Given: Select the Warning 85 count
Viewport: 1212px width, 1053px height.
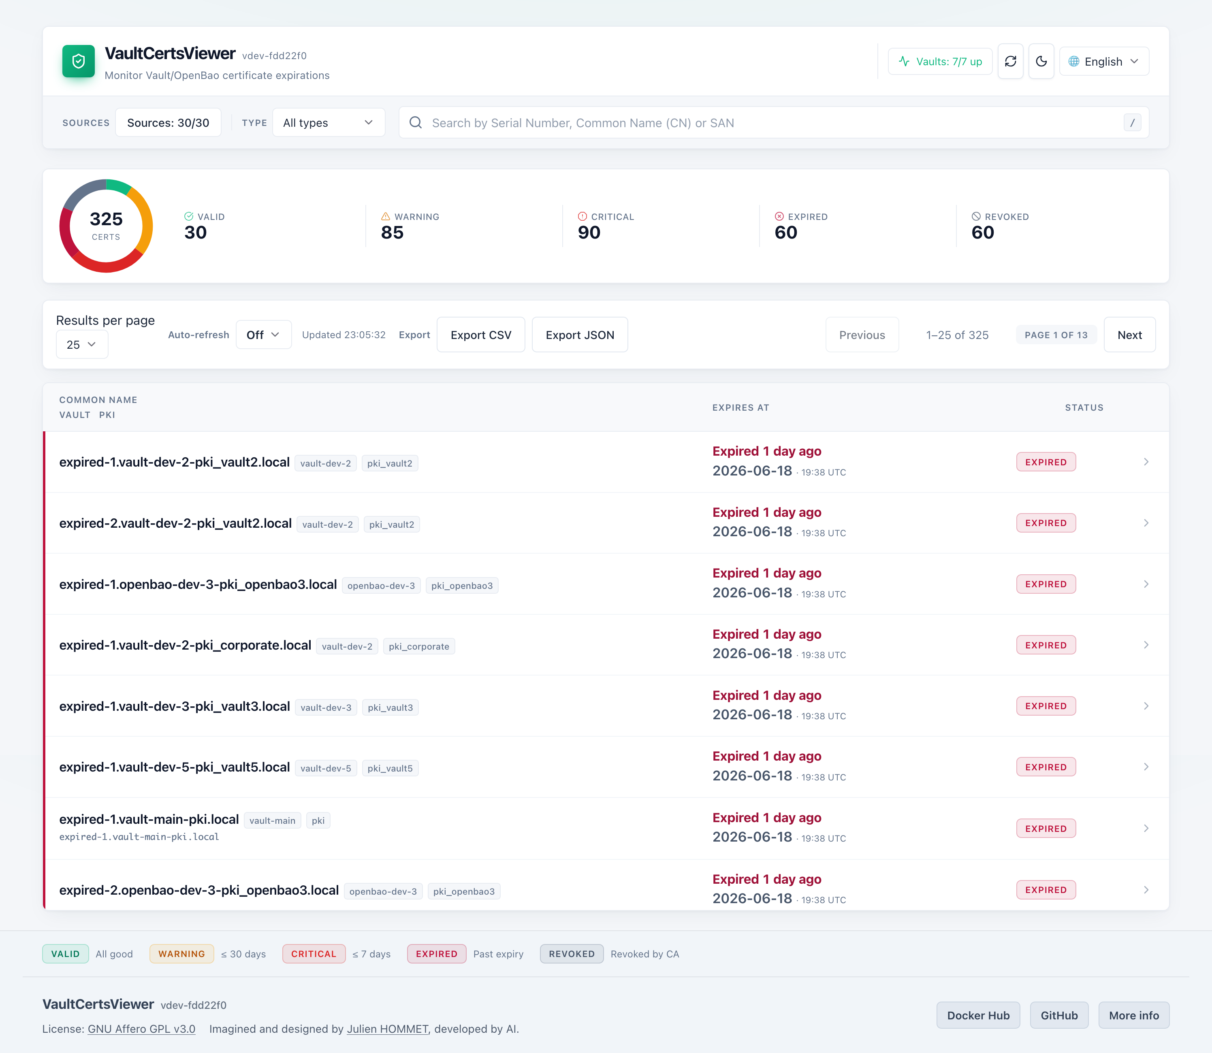Looking at the screenshot, I should [x=392, y=233].
